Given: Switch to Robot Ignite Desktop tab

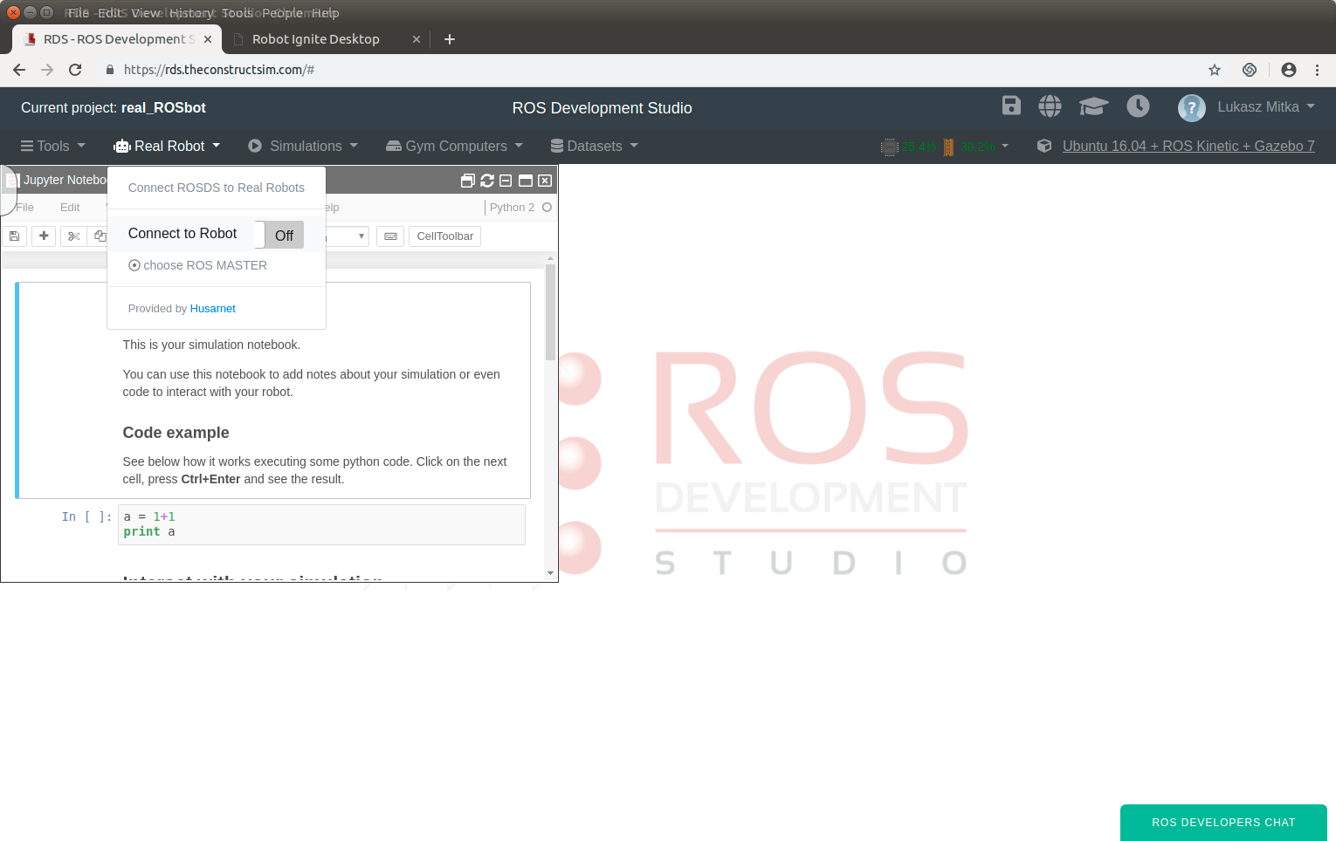Looking at the screenshot, I should coord(316,39).
